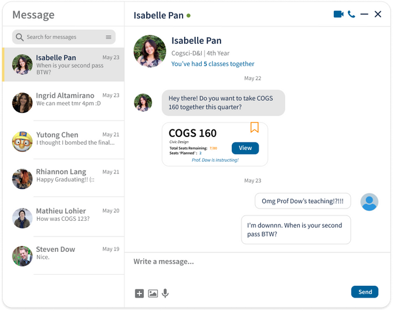The height and width of the screenshot is (311, 393).
Task: Click the search magnifier icon
Action: (x=19, y=37)
